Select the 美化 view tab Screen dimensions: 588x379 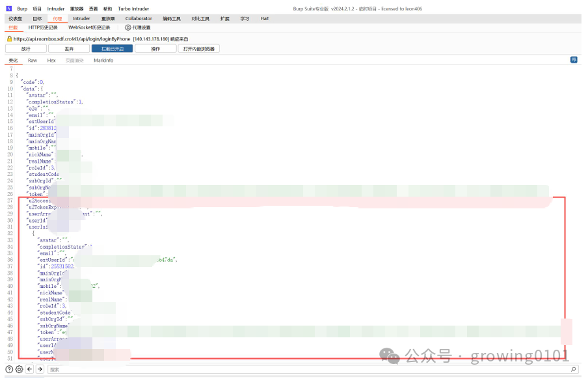click(x=13, y=60)
